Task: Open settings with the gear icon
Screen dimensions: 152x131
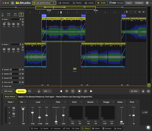Action: coord(147,3)
